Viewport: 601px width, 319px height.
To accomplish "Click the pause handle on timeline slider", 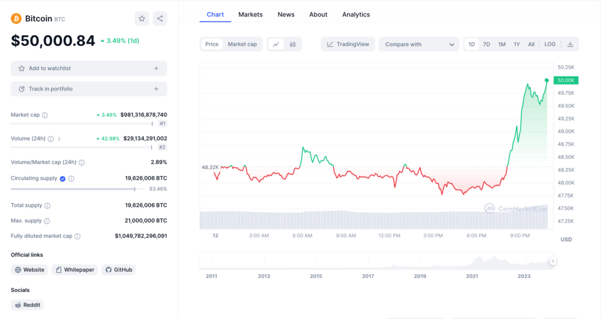I will [x=553, y=261].
